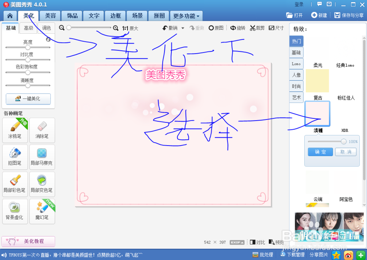The height and width of the screenshot is (260, 367).
Task: Open the 尺寸 resize tool
Action: point(276,28)
